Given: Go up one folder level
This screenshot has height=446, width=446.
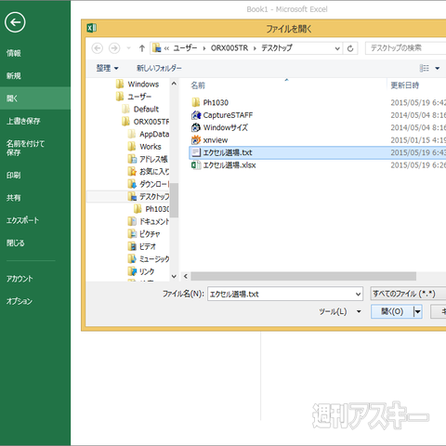Looking at the screenshot, I should click(x=142, y=48).
